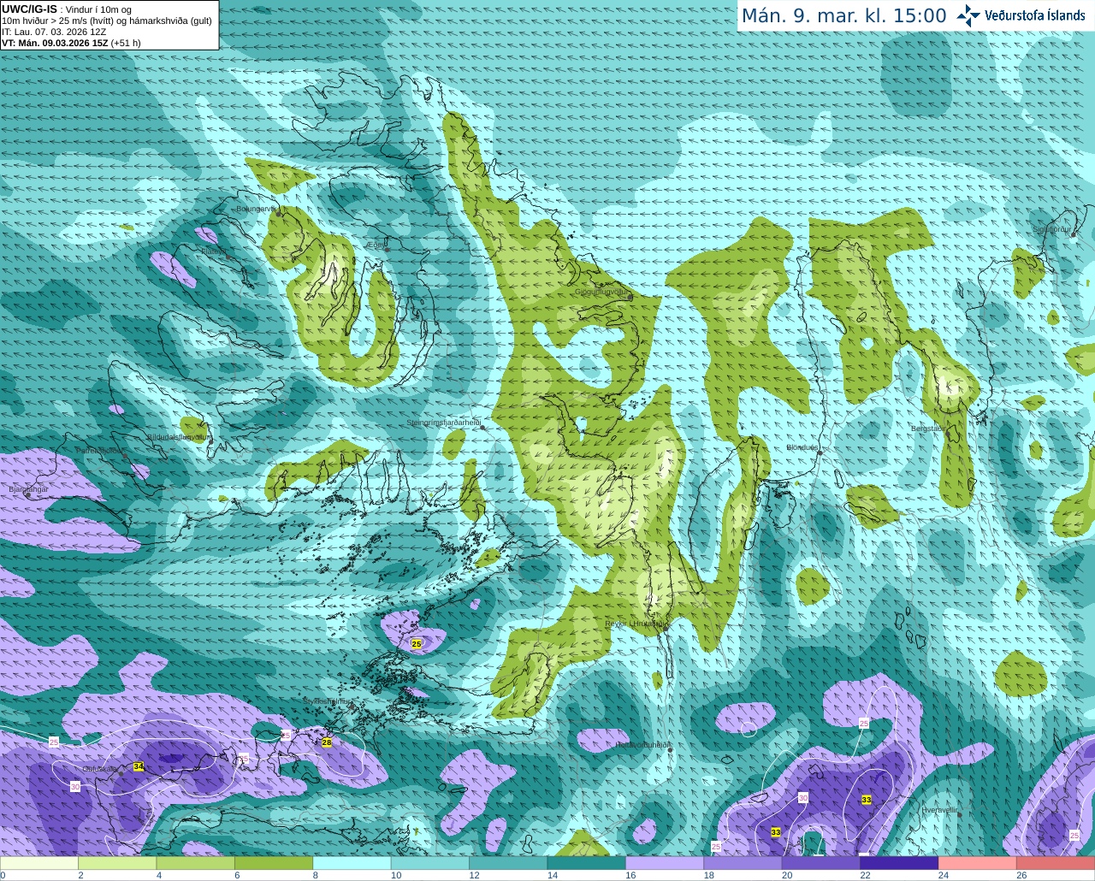The width and height of the screenshot is (1095, 881).
Task: Click the Holtavörðuheiði station label
Action: tap(642, 745)
